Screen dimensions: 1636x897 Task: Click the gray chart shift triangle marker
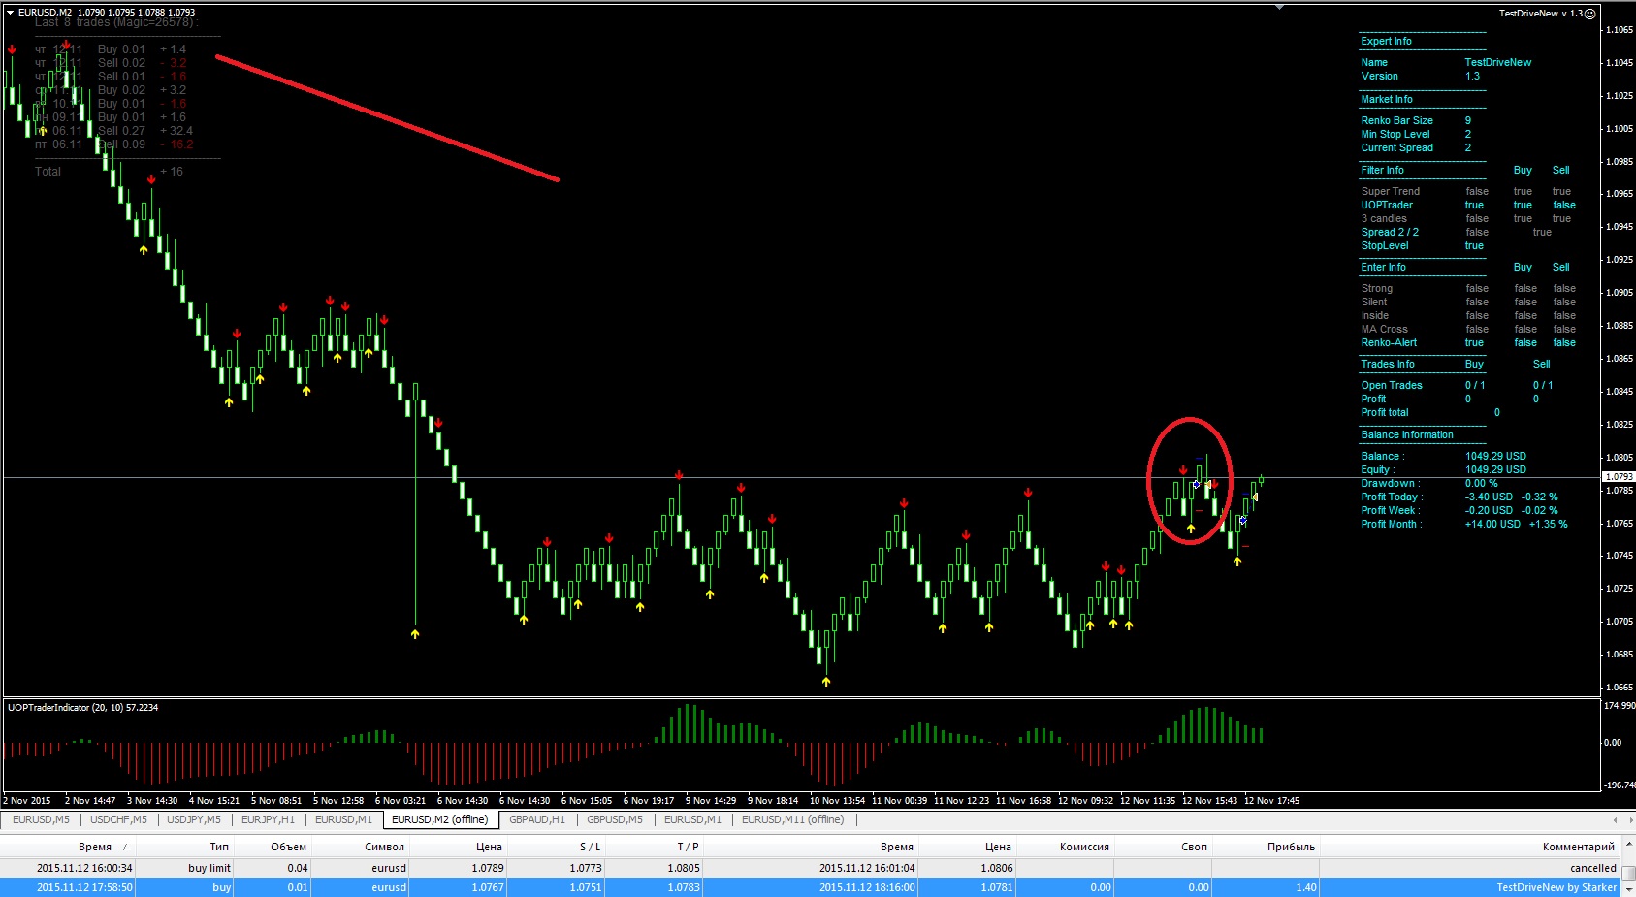point(1279,7)
